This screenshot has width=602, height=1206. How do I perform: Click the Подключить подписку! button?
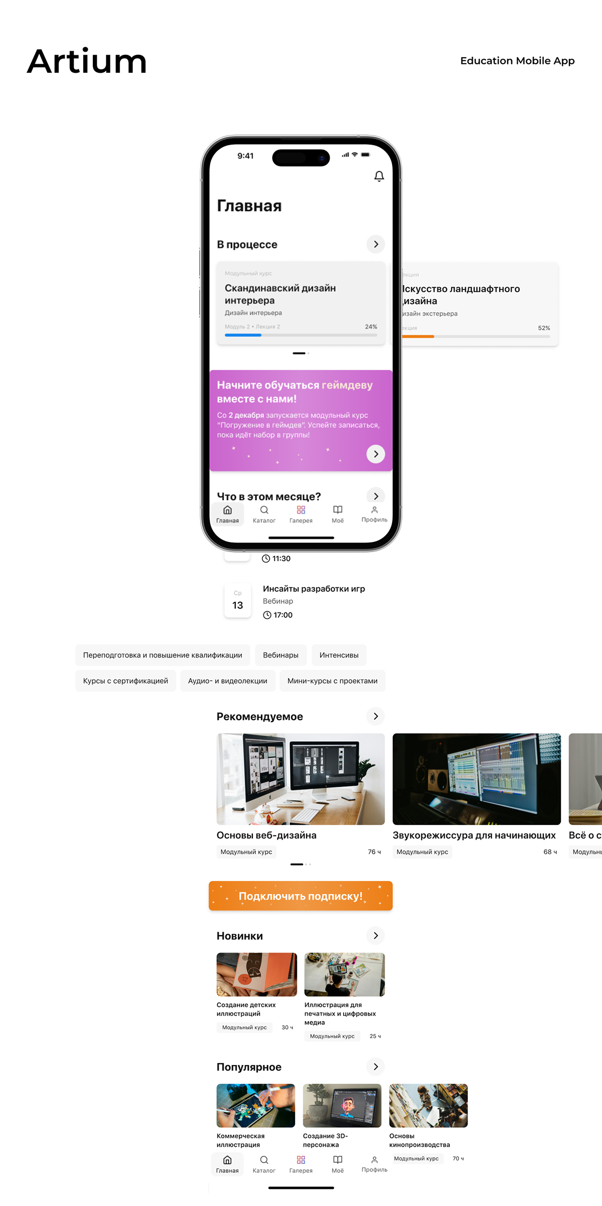click(x=300, y=896)
